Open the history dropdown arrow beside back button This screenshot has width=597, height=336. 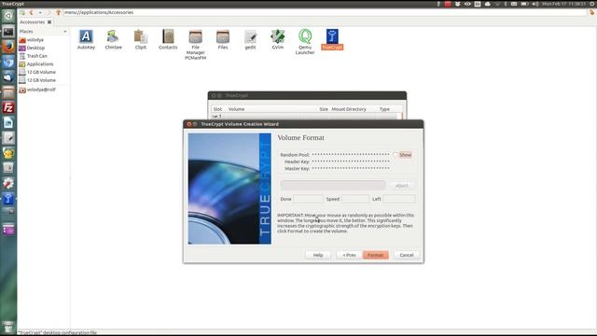click(x=40, y=12)
